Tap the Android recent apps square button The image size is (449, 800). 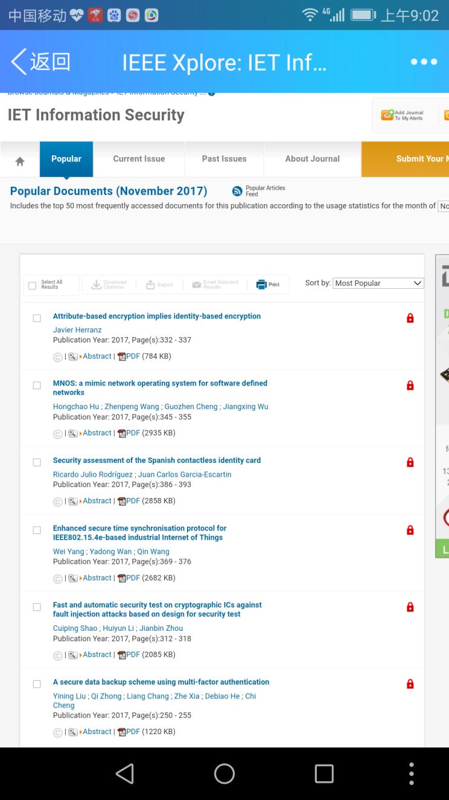pyautogui.click(x=324, y=773)
